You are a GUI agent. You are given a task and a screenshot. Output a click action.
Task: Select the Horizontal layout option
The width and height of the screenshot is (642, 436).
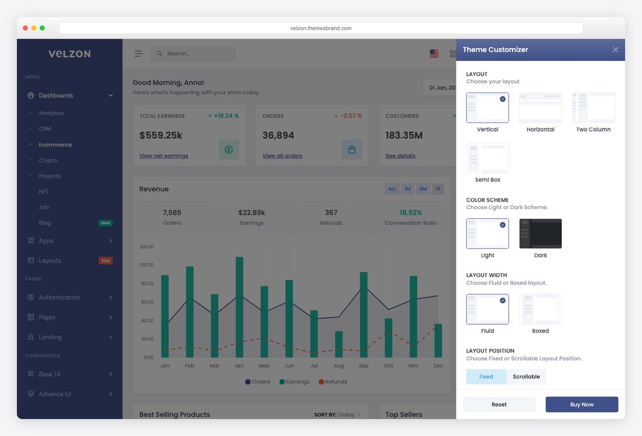[x=540, y=108]
